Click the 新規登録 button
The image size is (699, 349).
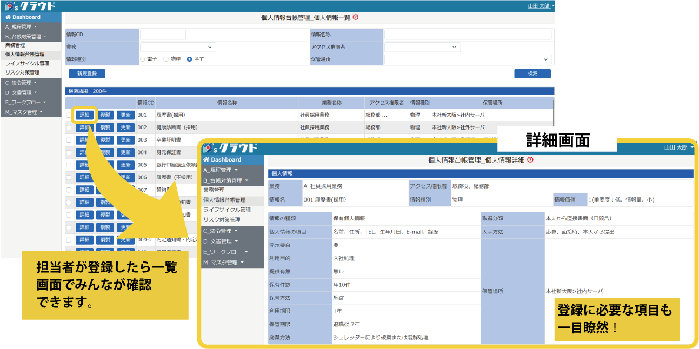point(86,73)
